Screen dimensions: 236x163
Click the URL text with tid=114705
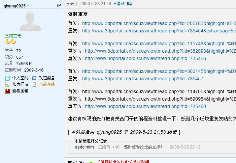click(159, 91)
